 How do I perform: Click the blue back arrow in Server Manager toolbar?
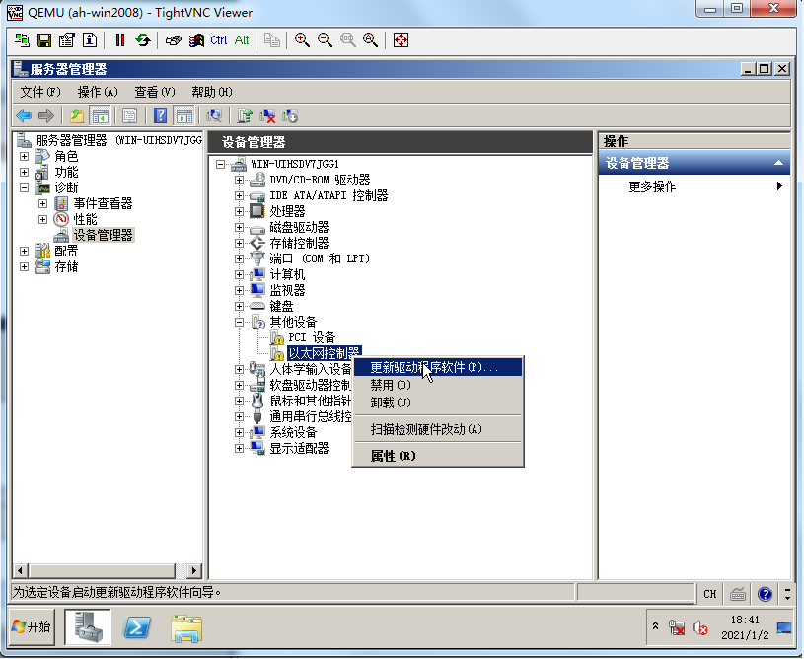tap(24, 115)
